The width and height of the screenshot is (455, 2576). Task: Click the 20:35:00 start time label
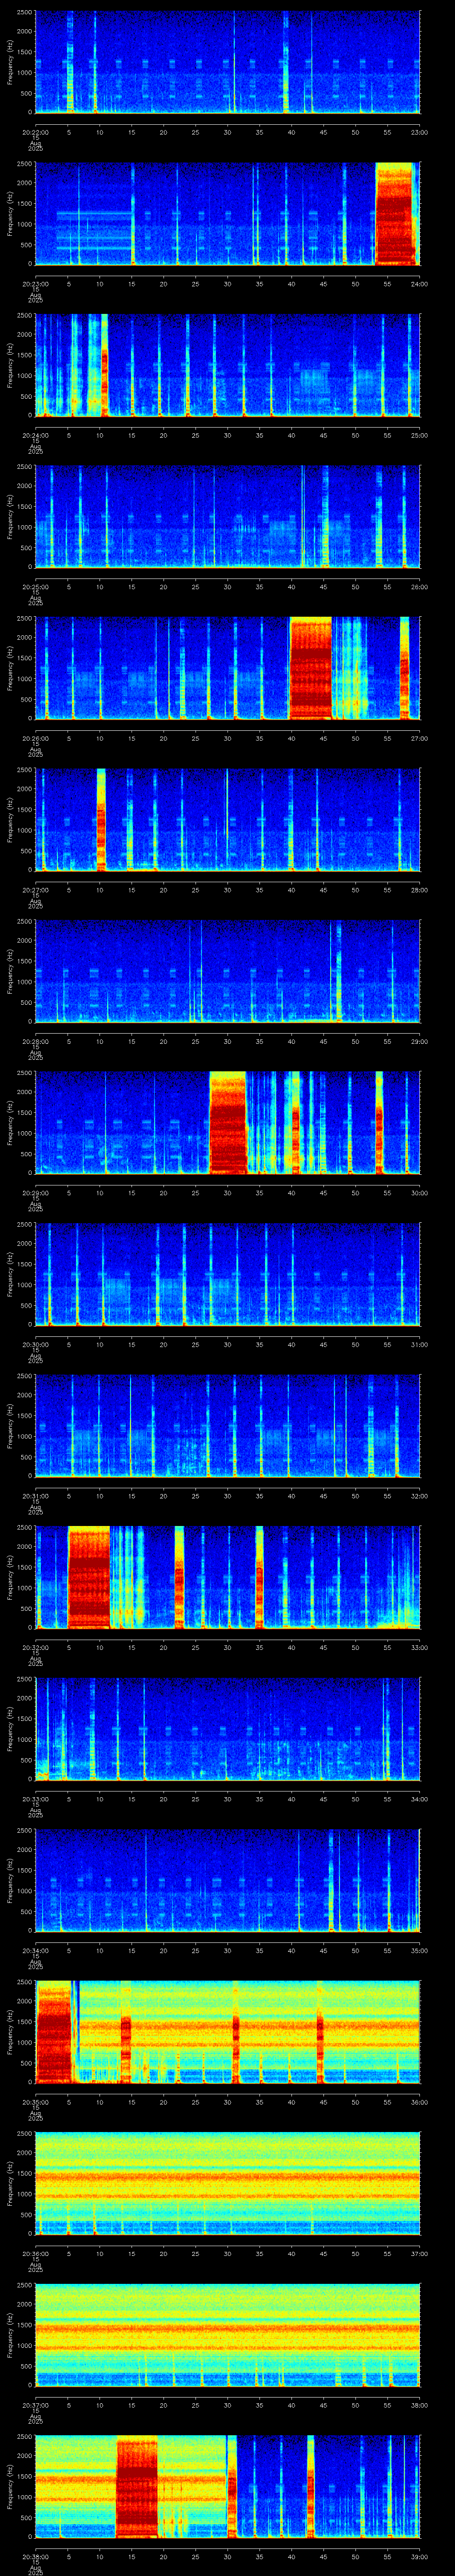[x=35, y=2101]
